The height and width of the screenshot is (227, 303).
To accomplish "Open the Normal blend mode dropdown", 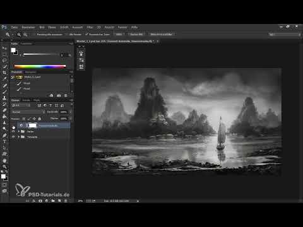I will tap(28, 112).
